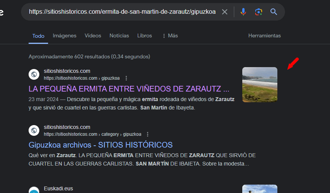Click the globe favicon of category gipuzkoa result
The width and height of the screenshot is (330, 193).
[34, 130]
